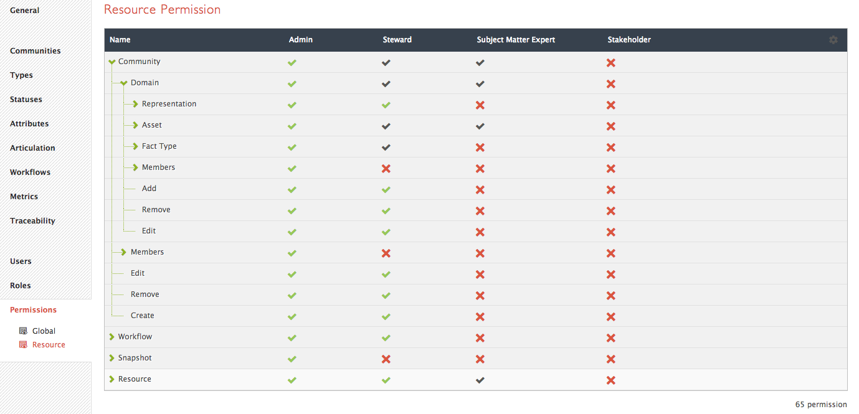
Task: Open the Statuses section
Action: click(26, 100)
